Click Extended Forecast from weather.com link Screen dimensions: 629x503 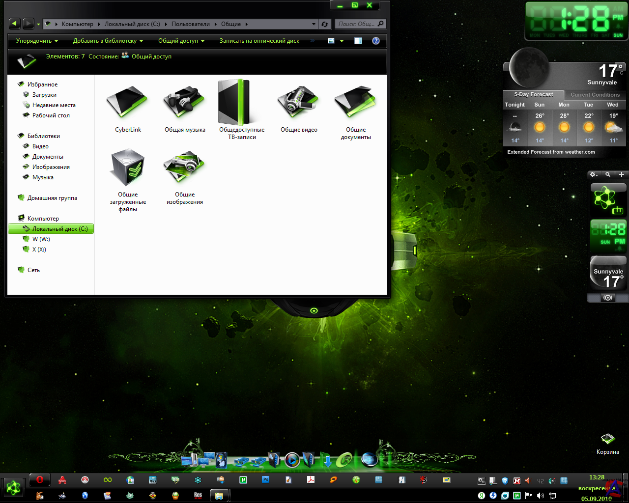(551, 152)
